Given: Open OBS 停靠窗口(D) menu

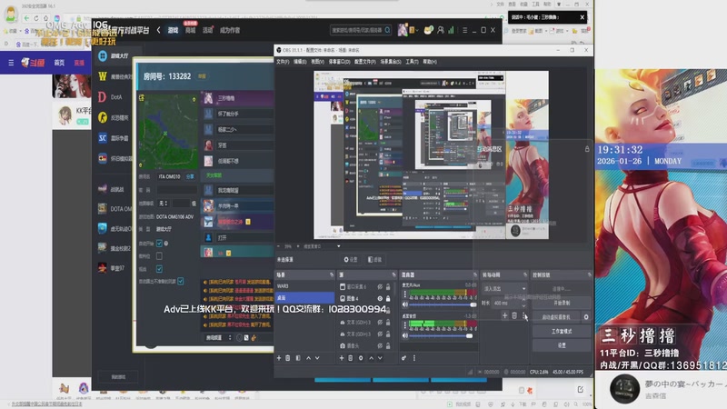Looking at the screenshot, I should coord(339,62).
